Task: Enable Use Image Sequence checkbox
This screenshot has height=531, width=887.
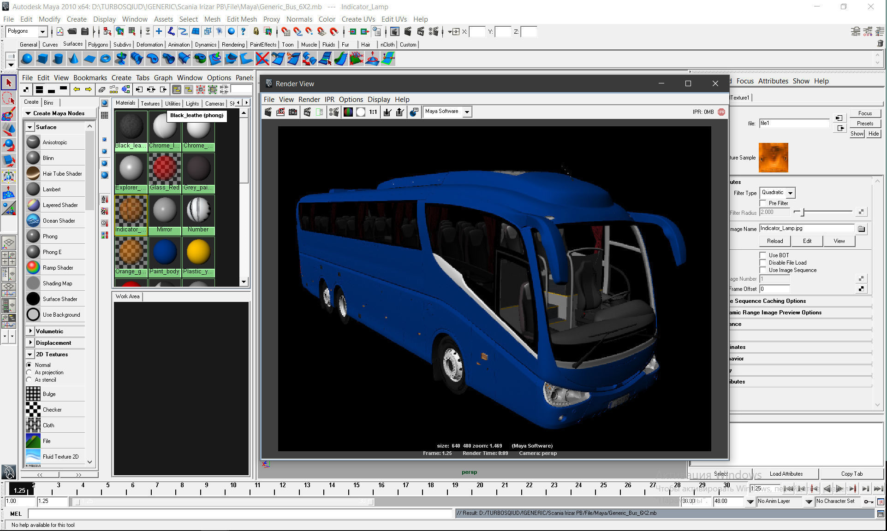Action: pyautogui.click(x=763, y=270)
